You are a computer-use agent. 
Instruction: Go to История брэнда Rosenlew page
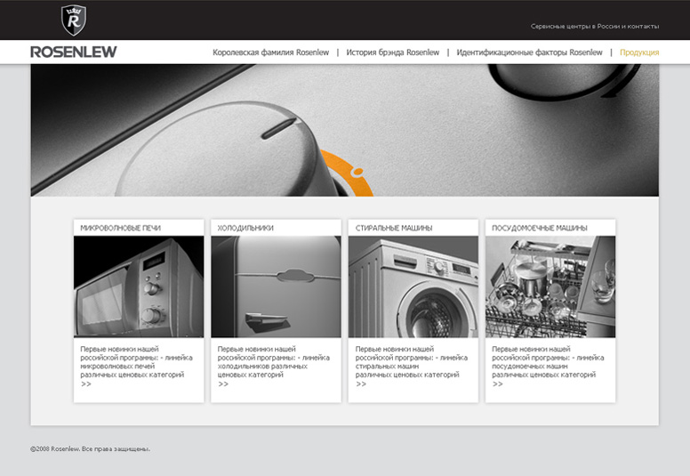(392, 52)
